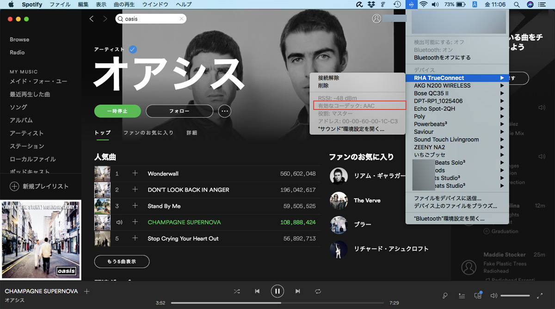The height and width of the screenshot is (309, 555).
Task: Open the connect-to-device icon
Action: [x=478, y=296]
